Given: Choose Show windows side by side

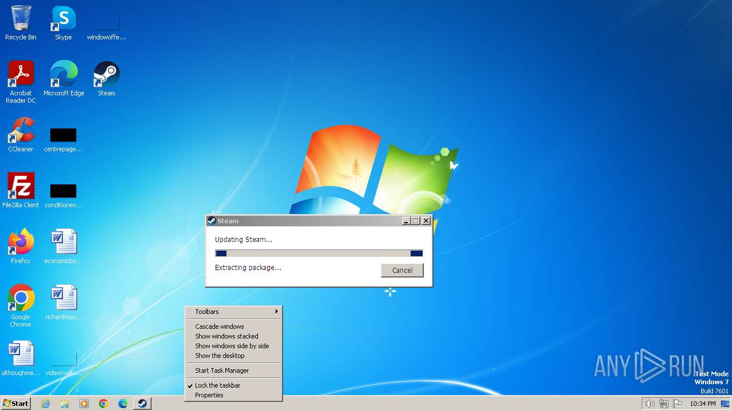Looking at the screenshot, I should pyautogui.click(x=233, y=346).
